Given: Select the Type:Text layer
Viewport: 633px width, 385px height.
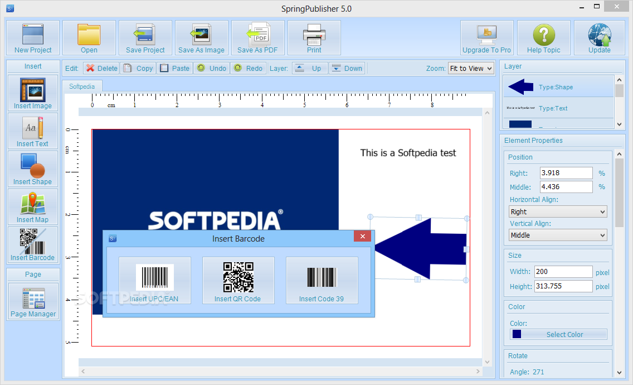Looking at the screenshot, I should [558, 108].
